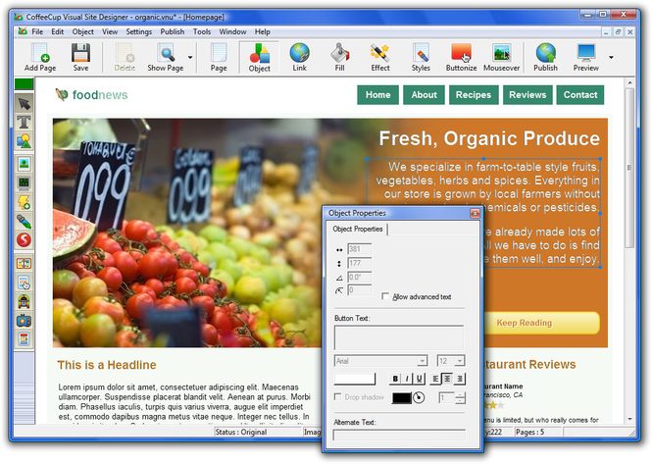The width and height of the screenshot is (652, 464).
Task: Select the Text tool in left sidebar
Action: tap(25, 123)
